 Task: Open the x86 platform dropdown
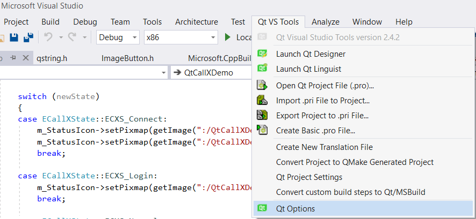(181, 37)
